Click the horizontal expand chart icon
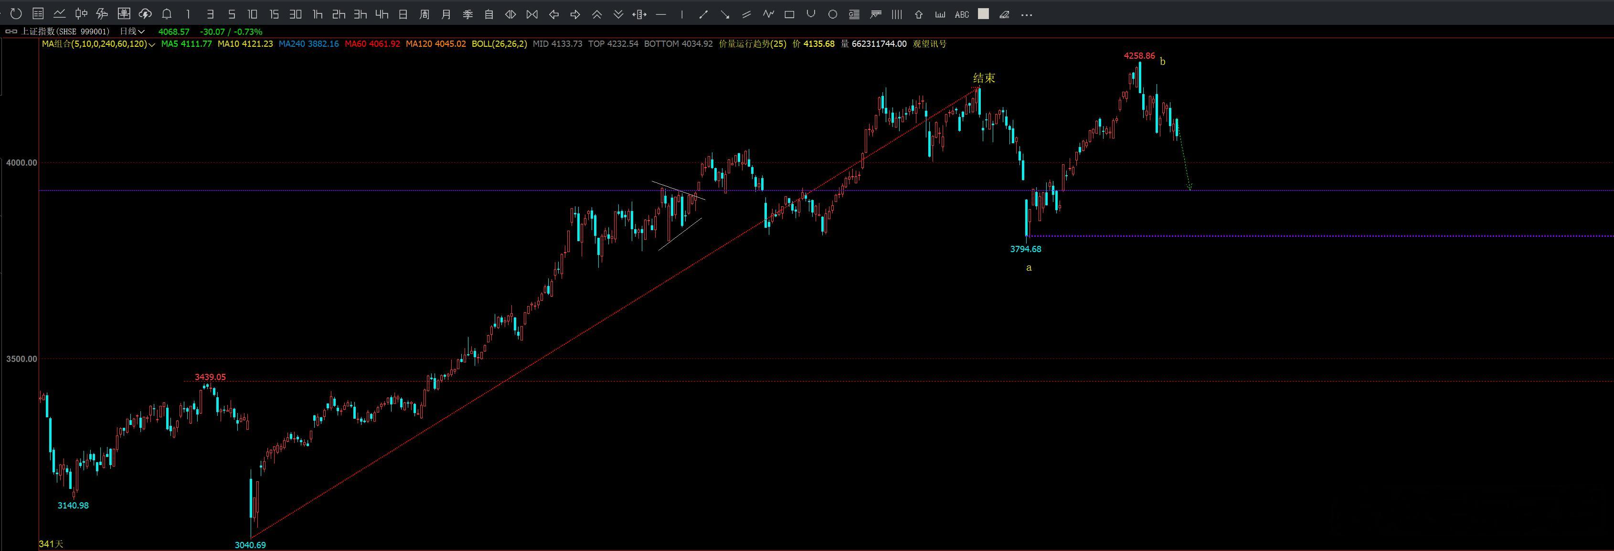 tap(510, 14)
